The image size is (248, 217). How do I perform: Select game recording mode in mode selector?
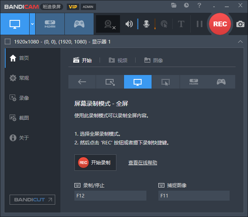(221, 82)
